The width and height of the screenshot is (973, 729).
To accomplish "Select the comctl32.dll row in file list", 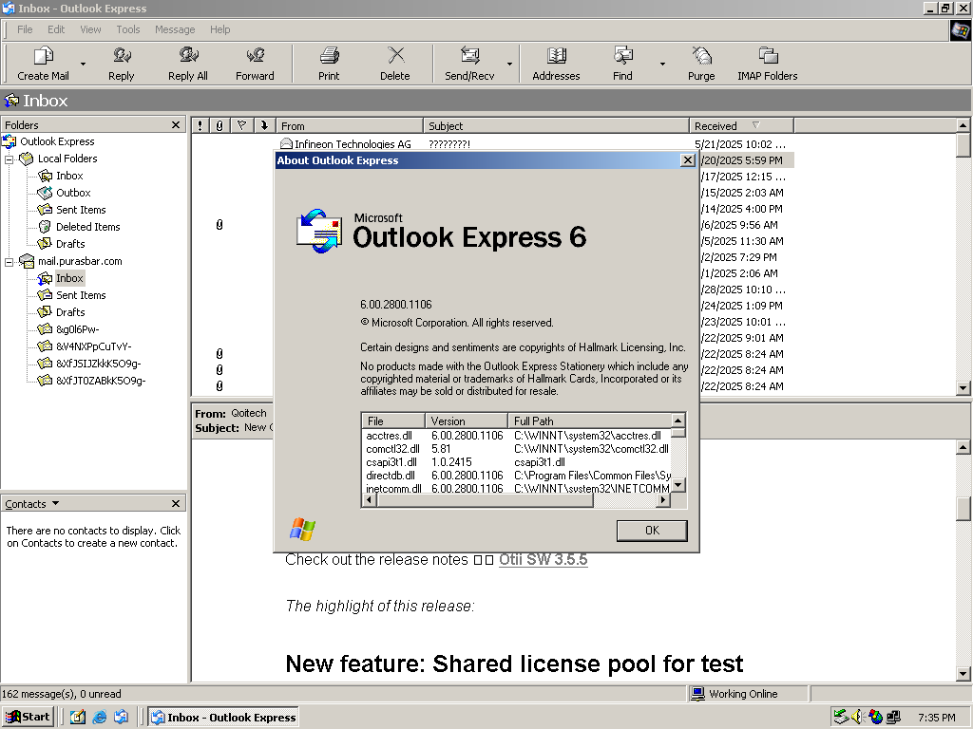I will [x=516, y=449].
